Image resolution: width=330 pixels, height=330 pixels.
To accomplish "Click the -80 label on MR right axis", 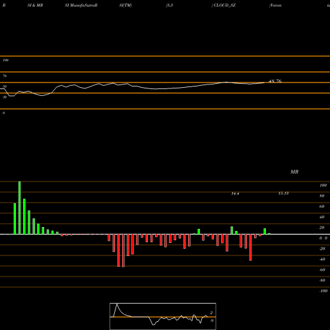I will click(322, 280).
